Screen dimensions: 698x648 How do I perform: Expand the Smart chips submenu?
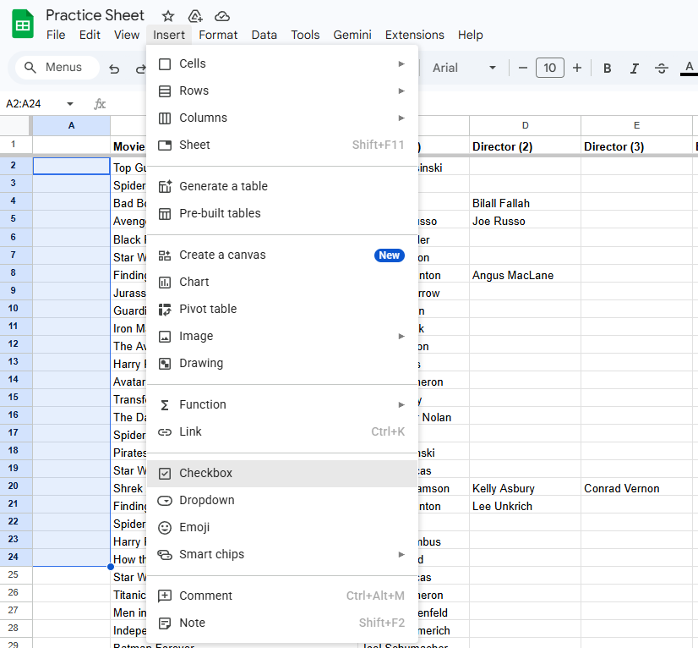pyautogui.click(x=281, y=554)
